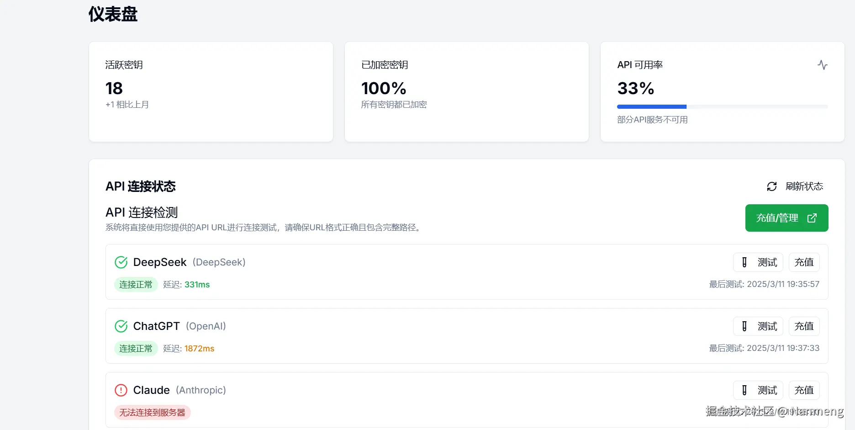Click the green check icon beside ChatGPT
The width and height of the screenshot is (855, 430).
(x=121, y=326)
